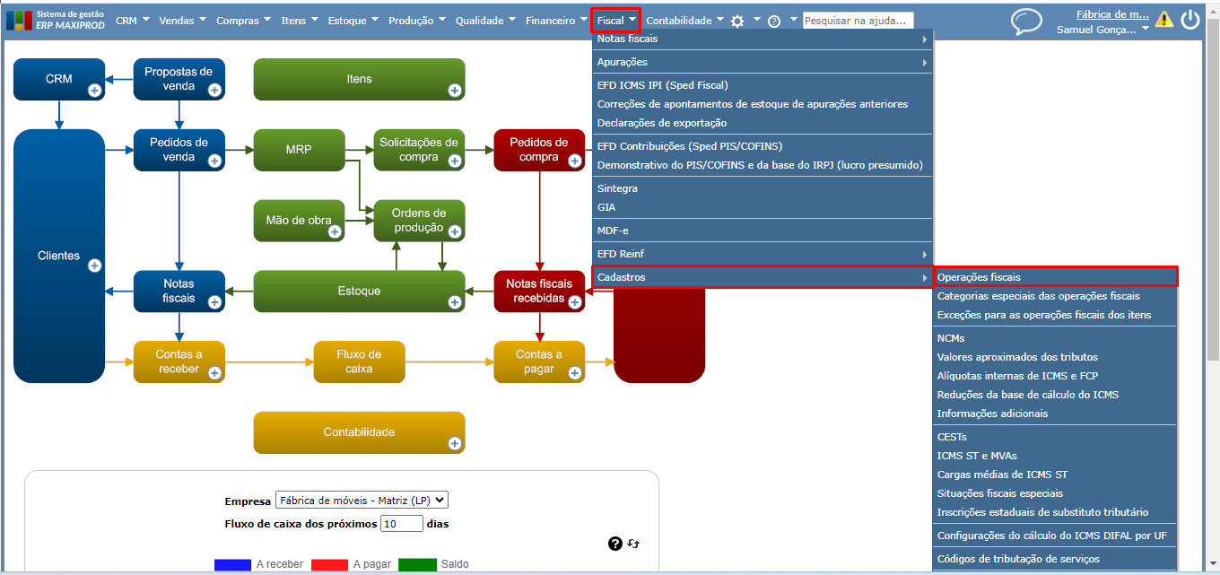Click plus icon on Pedidos de compra block
The image size is (1220, 575).
574,161
